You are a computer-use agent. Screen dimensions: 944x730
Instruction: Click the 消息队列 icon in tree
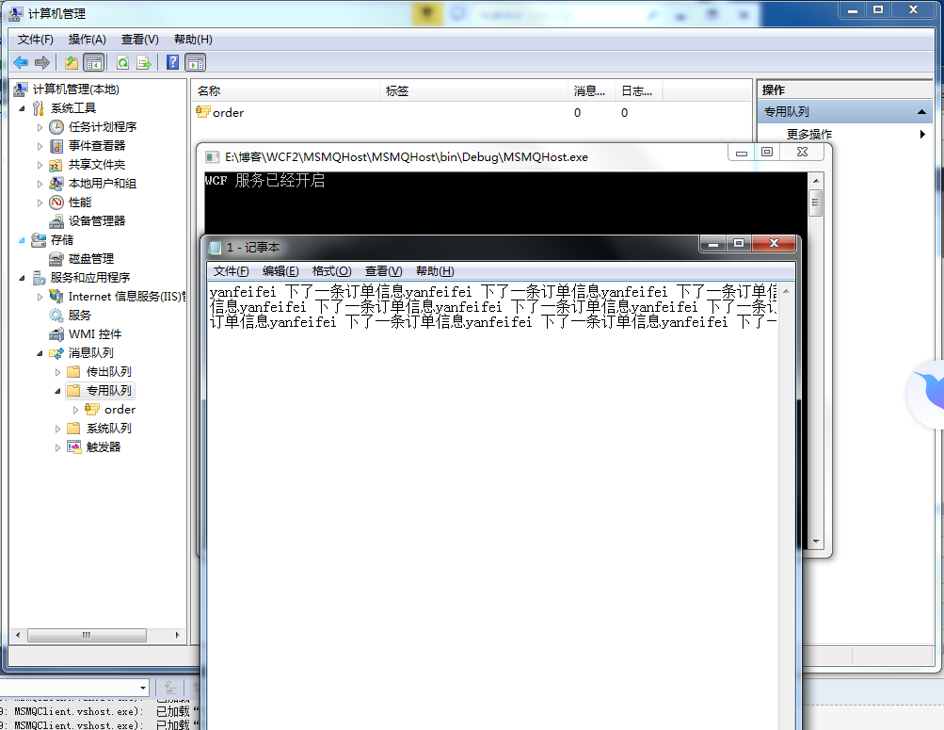(56, 353)
